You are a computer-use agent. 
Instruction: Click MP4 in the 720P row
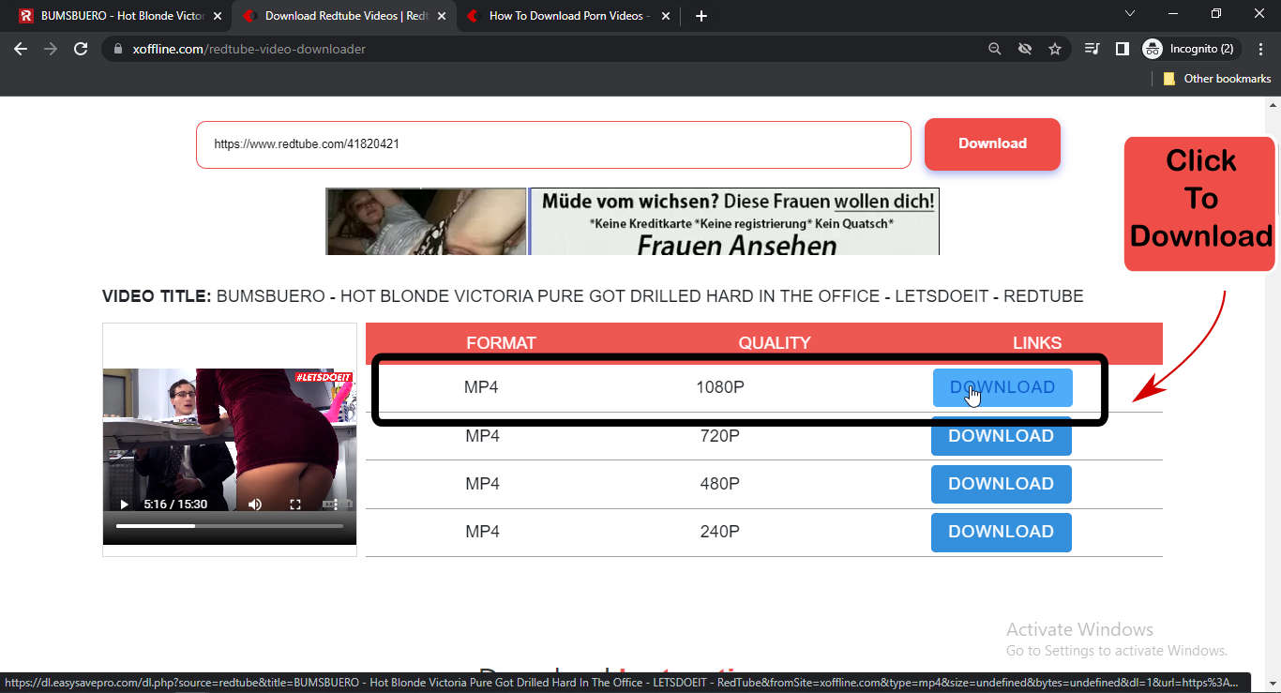pyautogui.click(x=482, y=436)
